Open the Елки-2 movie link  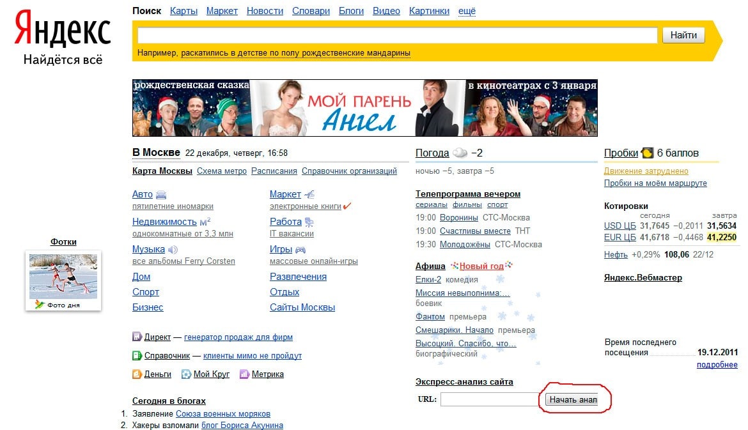tap(428, 280)
